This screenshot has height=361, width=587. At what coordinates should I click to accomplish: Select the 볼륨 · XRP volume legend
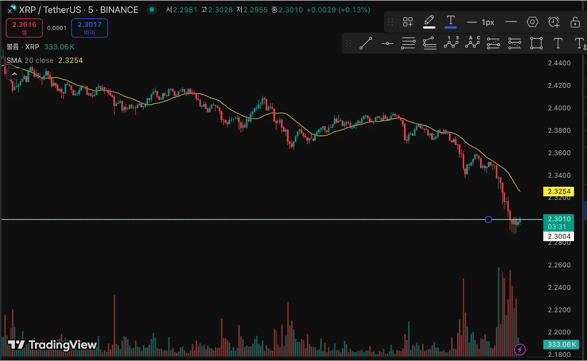(x=23, y=47)
